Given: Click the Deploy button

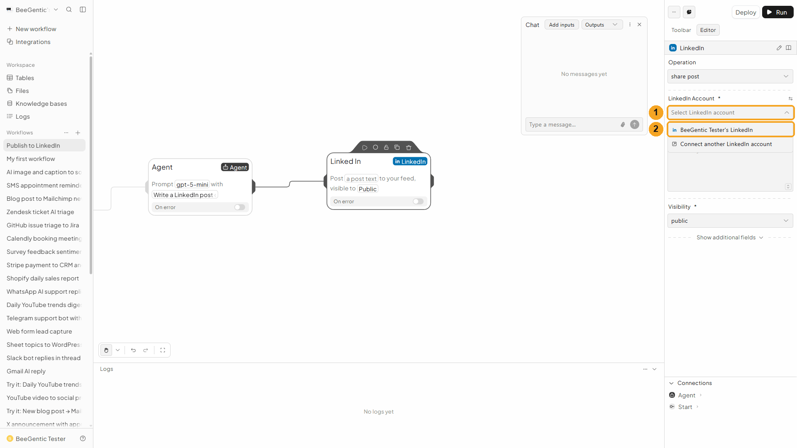Looking at the screenshot, I should 746,12.
